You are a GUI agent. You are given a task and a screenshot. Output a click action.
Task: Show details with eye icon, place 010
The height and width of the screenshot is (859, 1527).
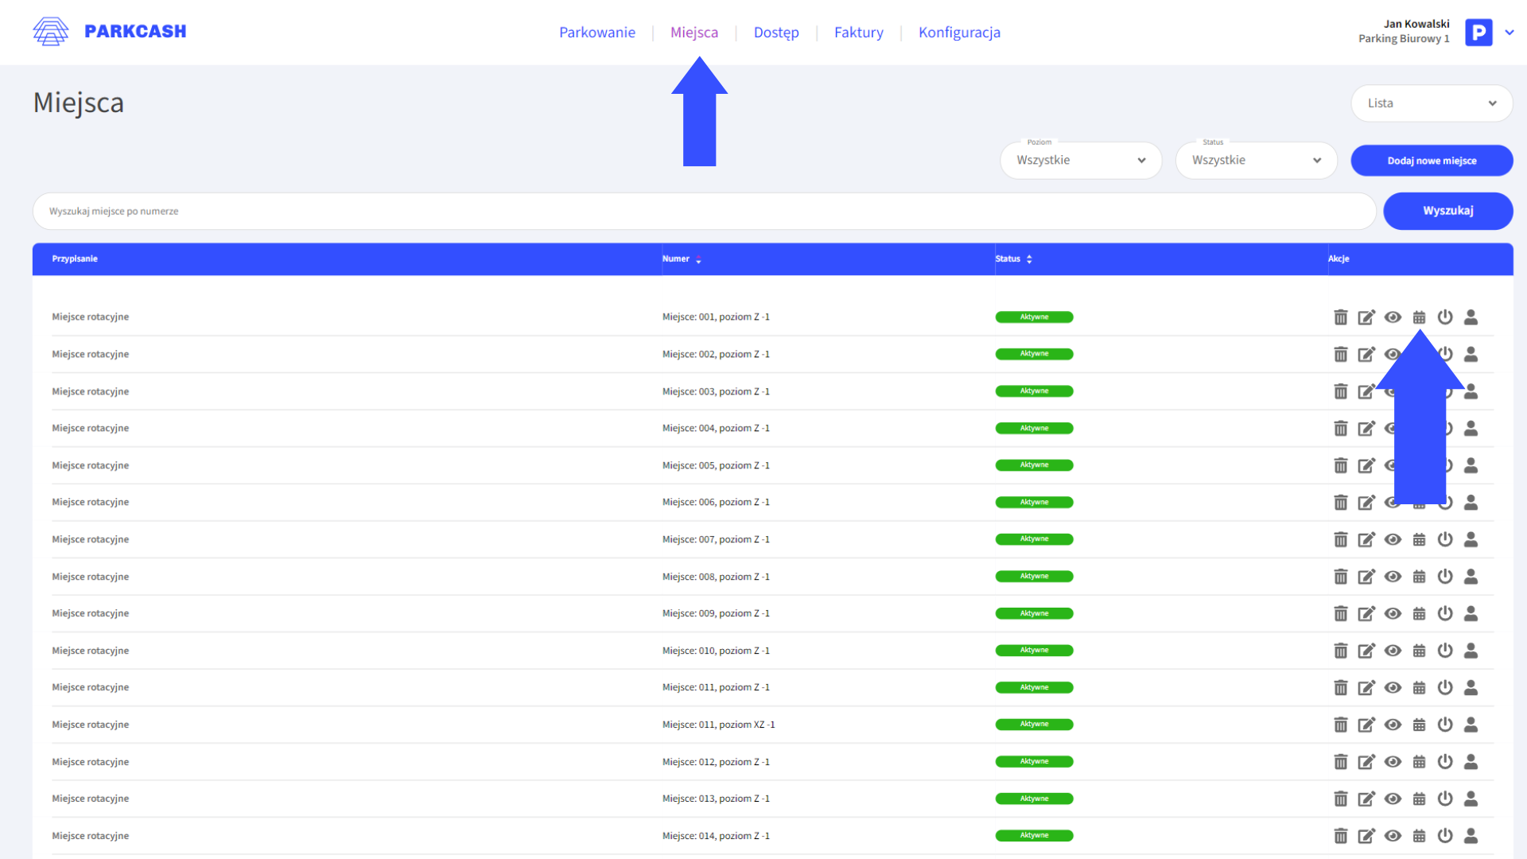pos(1393,651)
